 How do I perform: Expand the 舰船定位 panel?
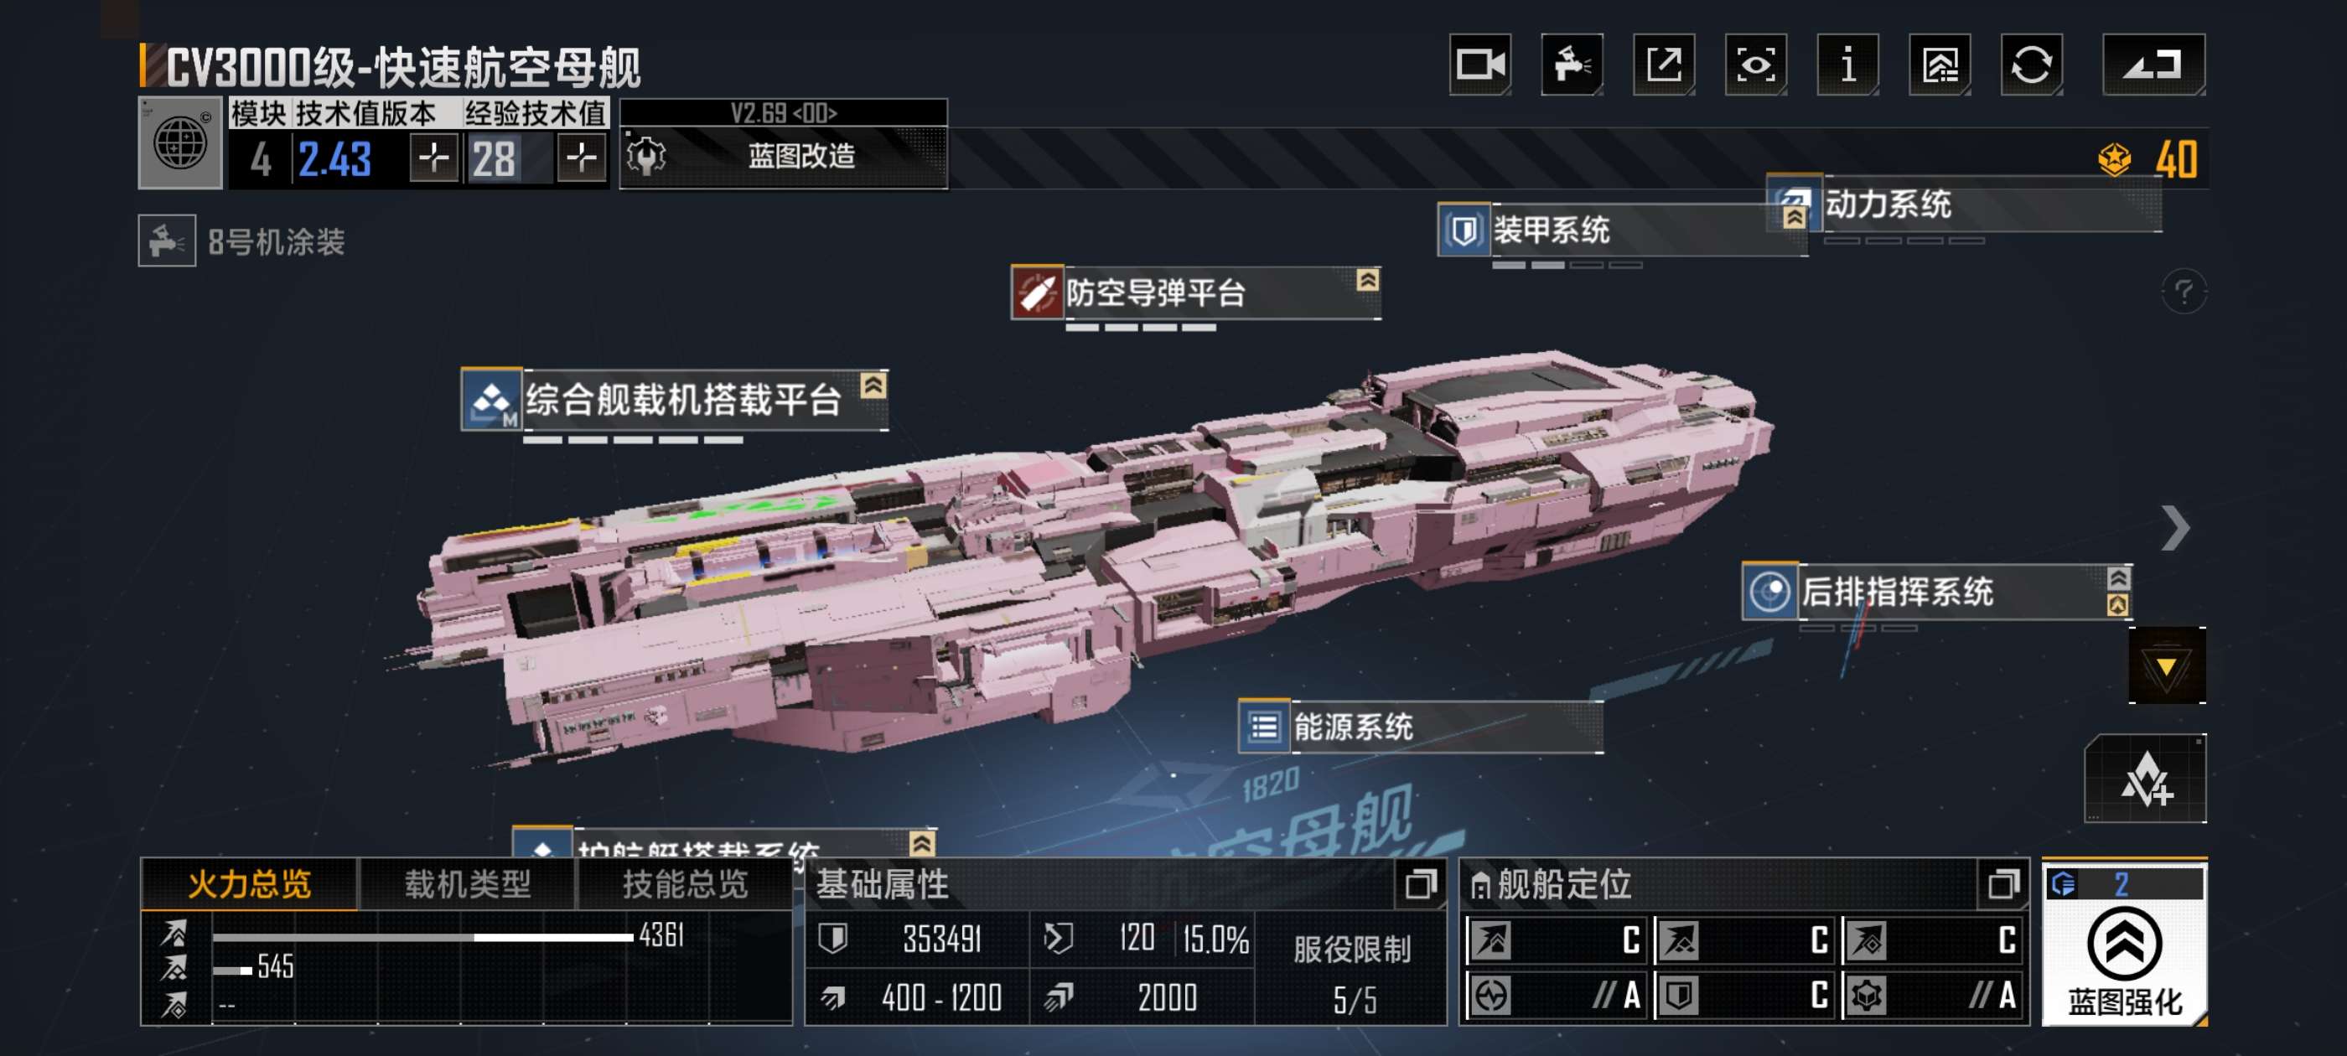(2002, 884)
